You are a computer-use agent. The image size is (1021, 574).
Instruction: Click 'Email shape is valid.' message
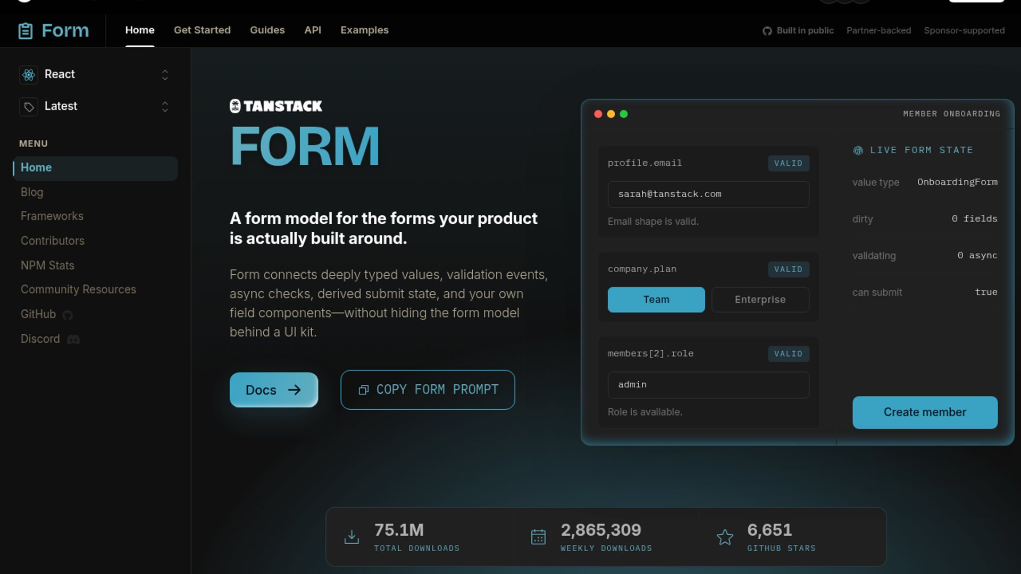coord(653,222)
